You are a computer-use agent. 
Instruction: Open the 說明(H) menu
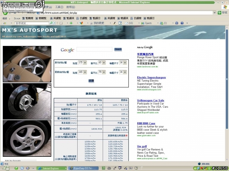tap(71, 7)
